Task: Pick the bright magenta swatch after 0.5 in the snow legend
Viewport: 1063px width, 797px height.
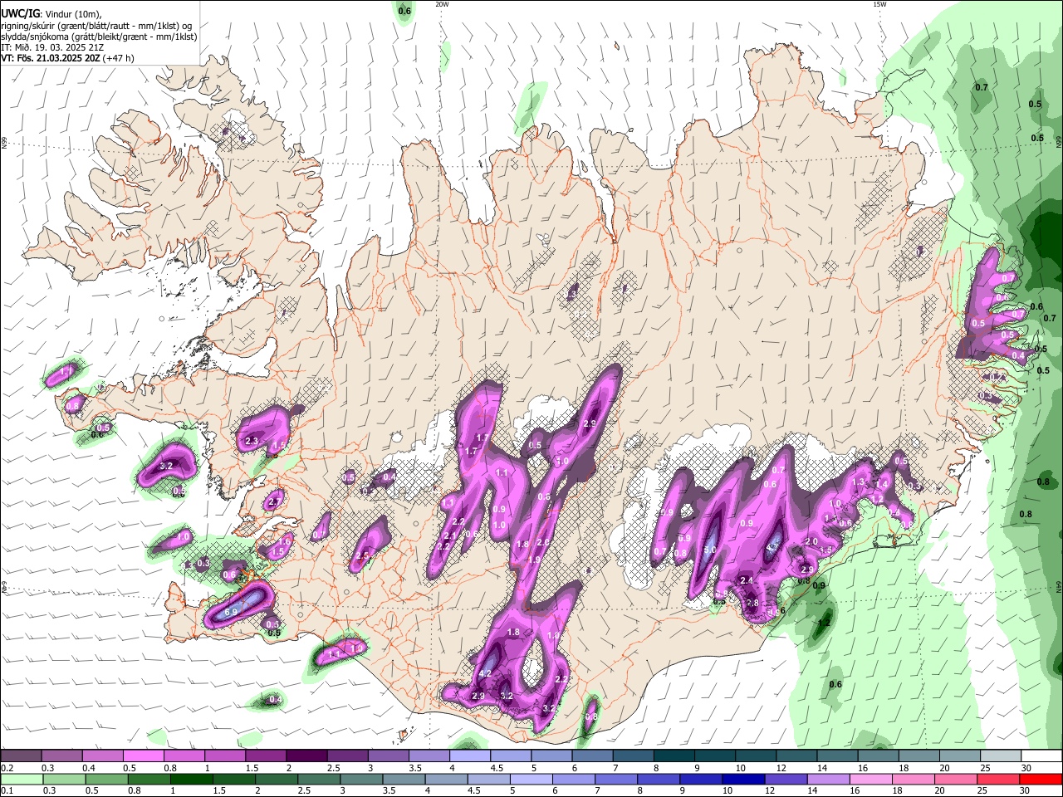Action: coord(142,756)
